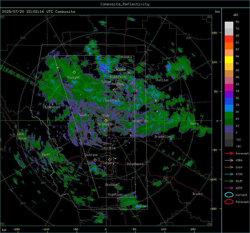Screen dimensions: 250x233
Task: Select the magenta 18TS arrow legend symbol
Action: [229, 188]
